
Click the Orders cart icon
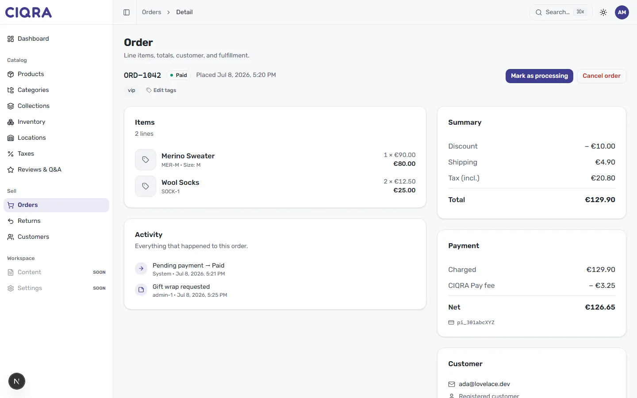11,205
